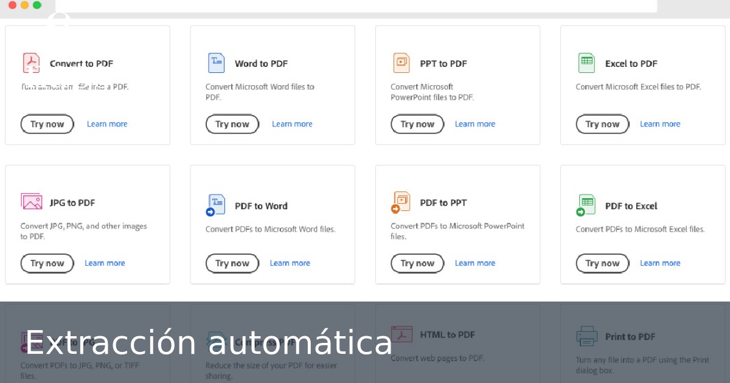The width and height of the screenshot is (730, 383).
Task: Visit Learn more for PDF to Word
Action: pyautogui.click(x=290, y=263)
